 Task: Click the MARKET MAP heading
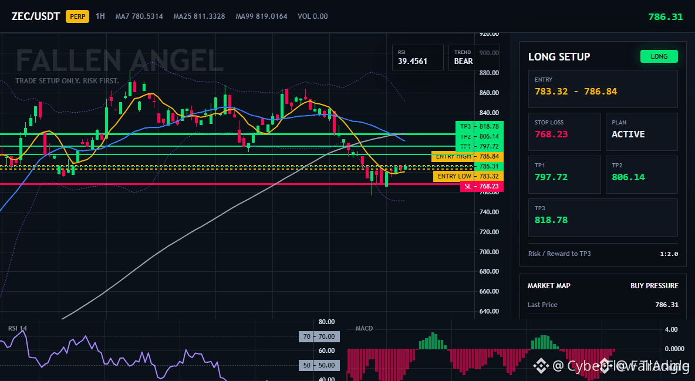[x=549, y=286]
